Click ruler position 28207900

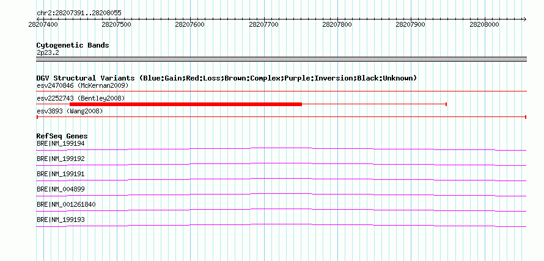(411, 24)
